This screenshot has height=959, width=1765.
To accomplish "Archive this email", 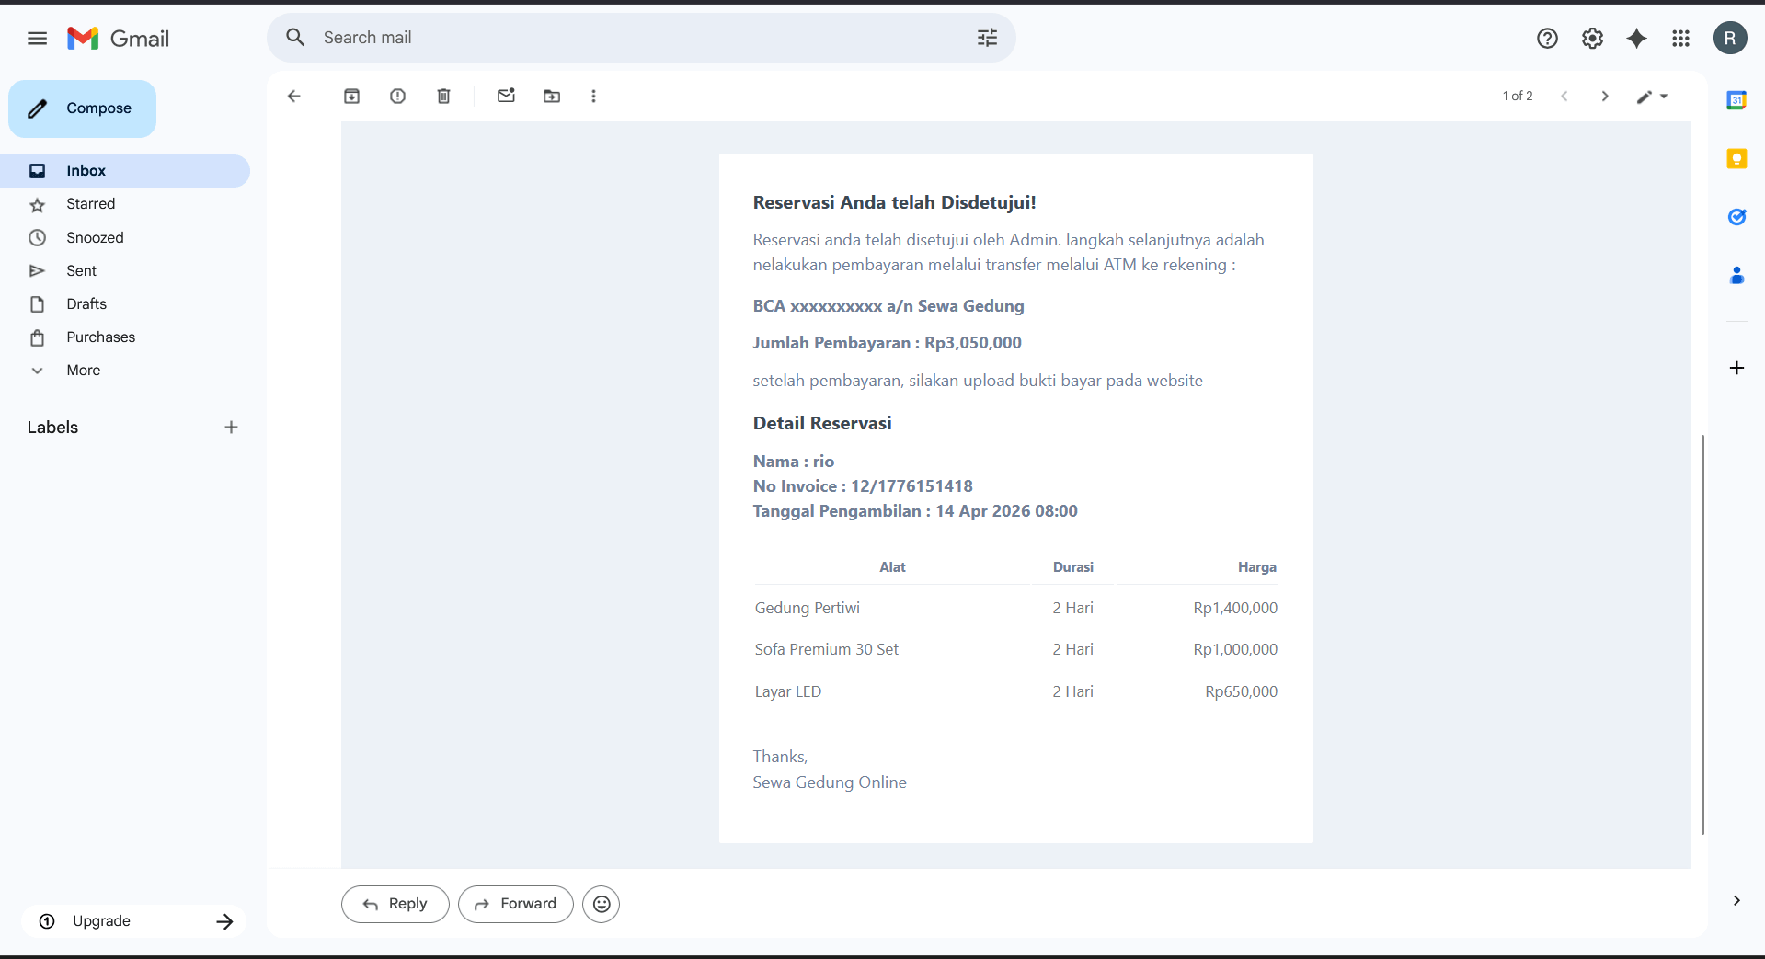I will tap(351, 96).
